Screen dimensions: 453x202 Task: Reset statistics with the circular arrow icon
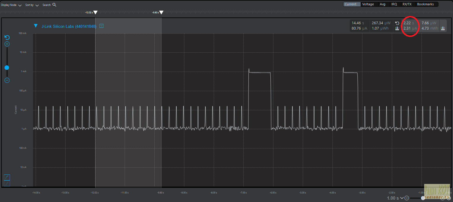(397, 23)
